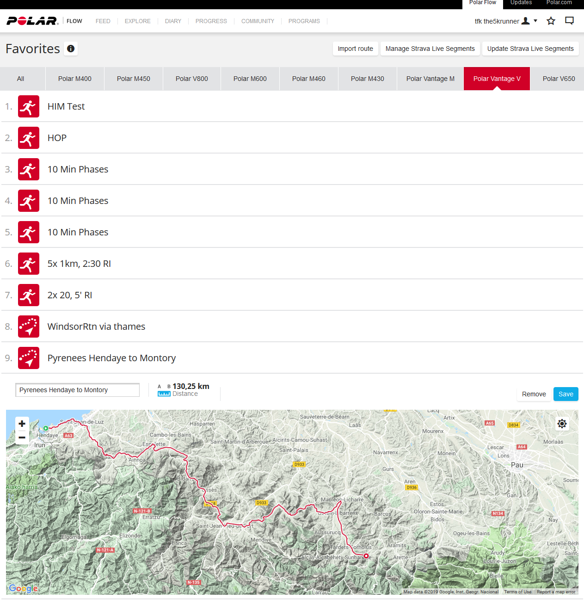Image resolution: width=584 pixels, height=604 pixels.
Task: Open map Terms of Use link
Action: click(518, 592)
